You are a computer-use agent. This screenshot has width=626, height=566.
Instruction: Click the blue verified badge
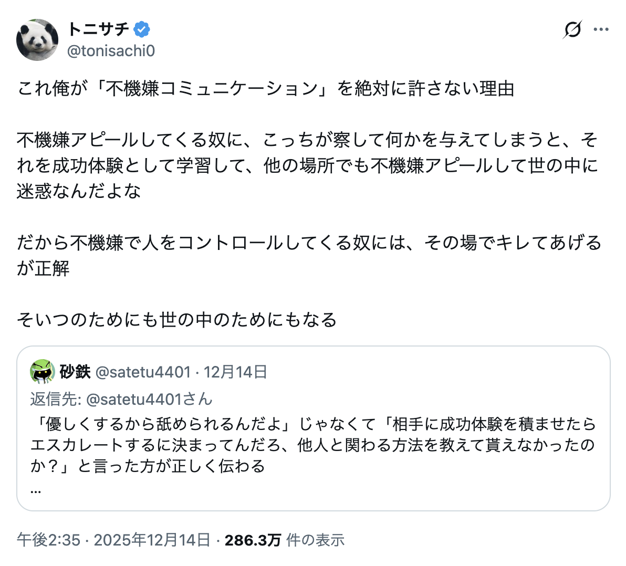(x=141, y=29)
